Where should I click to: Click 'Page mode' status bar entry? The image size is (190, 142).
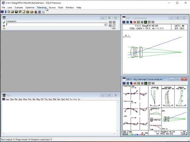pyautogui.click(x=23, y=140)
